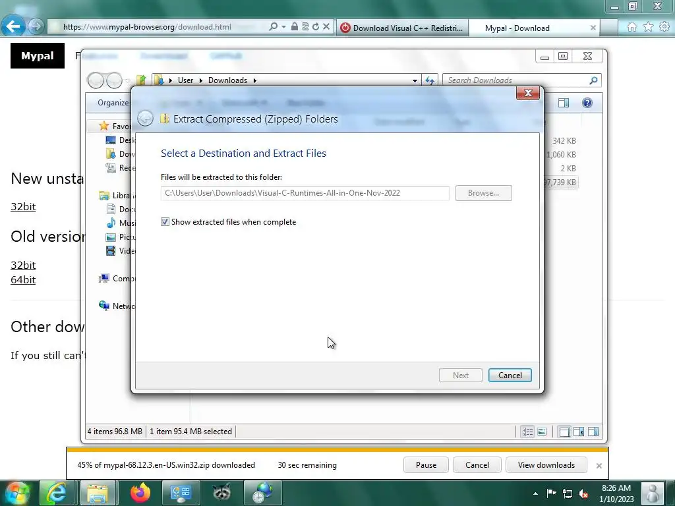Switch to details view in Explorer status bar

527,432
